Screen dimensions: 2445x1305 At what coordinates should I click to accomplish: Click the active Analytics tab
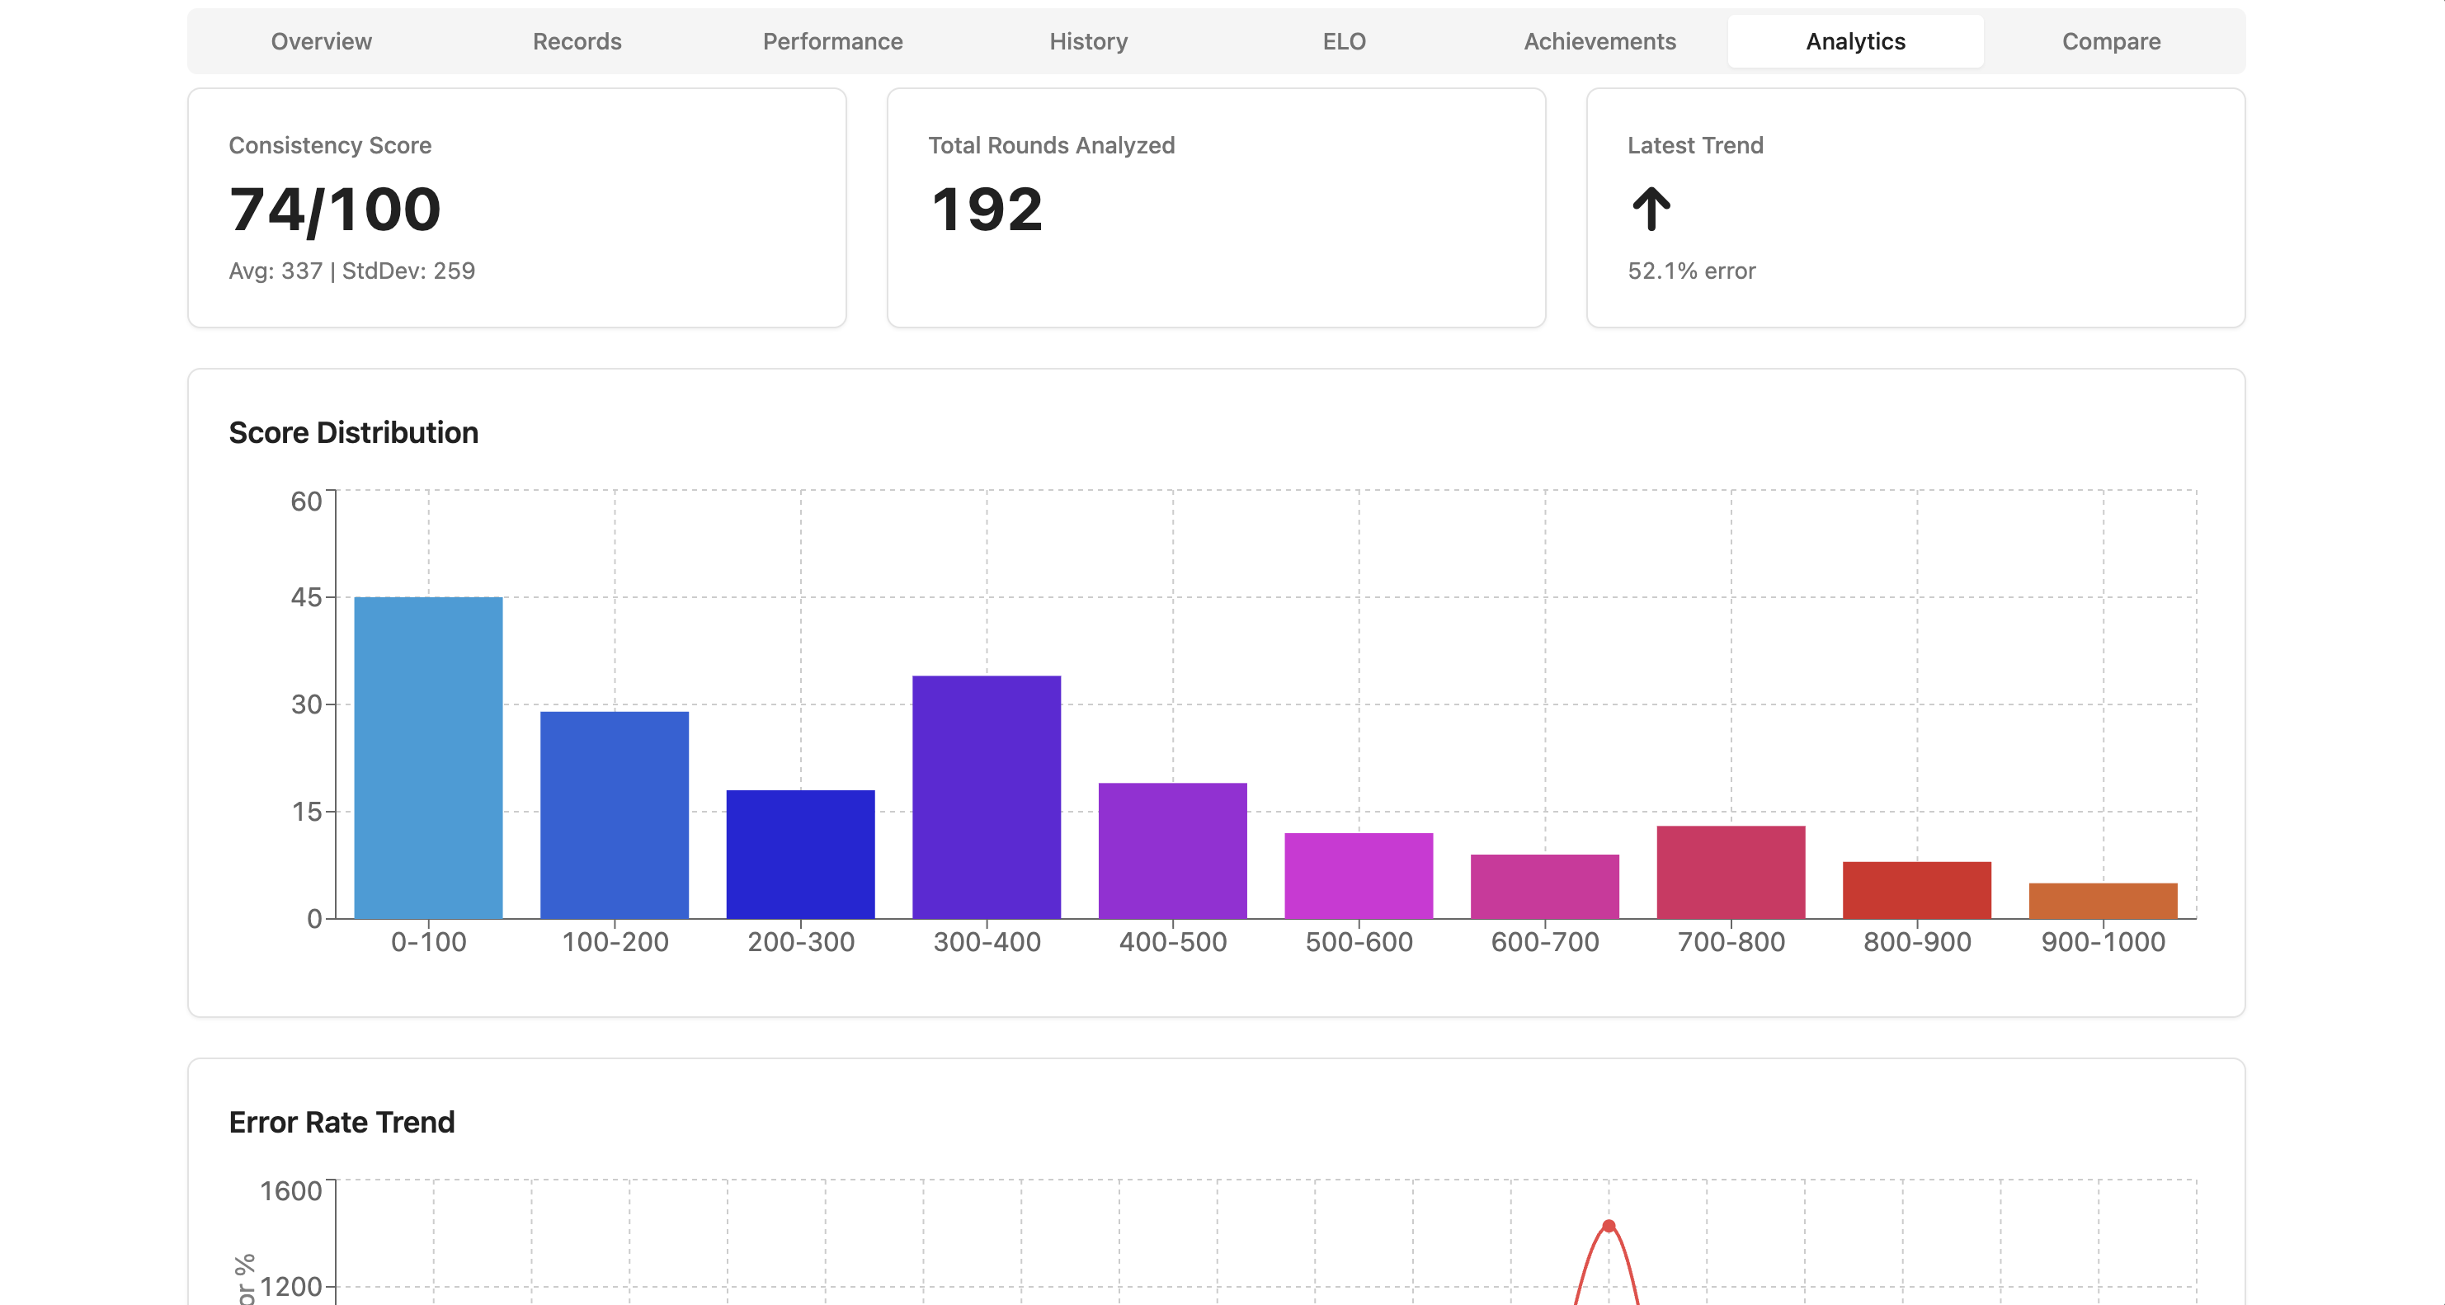pyautogui.click(x=1854, y=42)
